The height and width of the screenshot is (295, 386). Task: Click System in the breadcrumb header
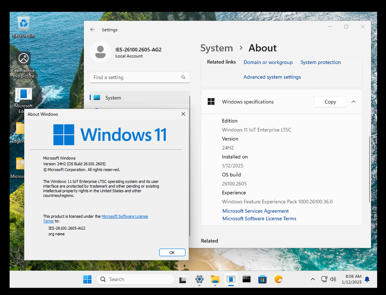point(216,48)
